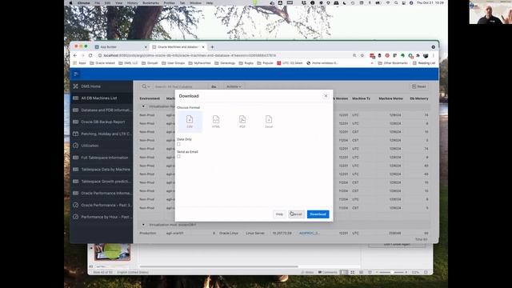The image size is (512, 288).
Task: Click the Machine Tz column header
Action: pyautogui.click(x=361, y=98)
